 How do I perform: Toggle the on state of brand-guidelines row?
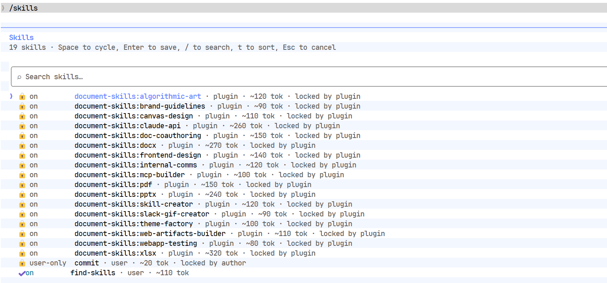pos(33,106)
